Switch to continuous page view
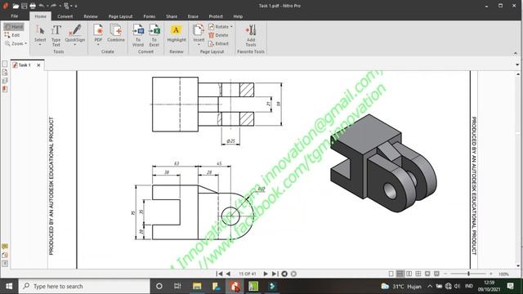The width and height of the screenshot is (523, 294). click(x=400, y=274)
